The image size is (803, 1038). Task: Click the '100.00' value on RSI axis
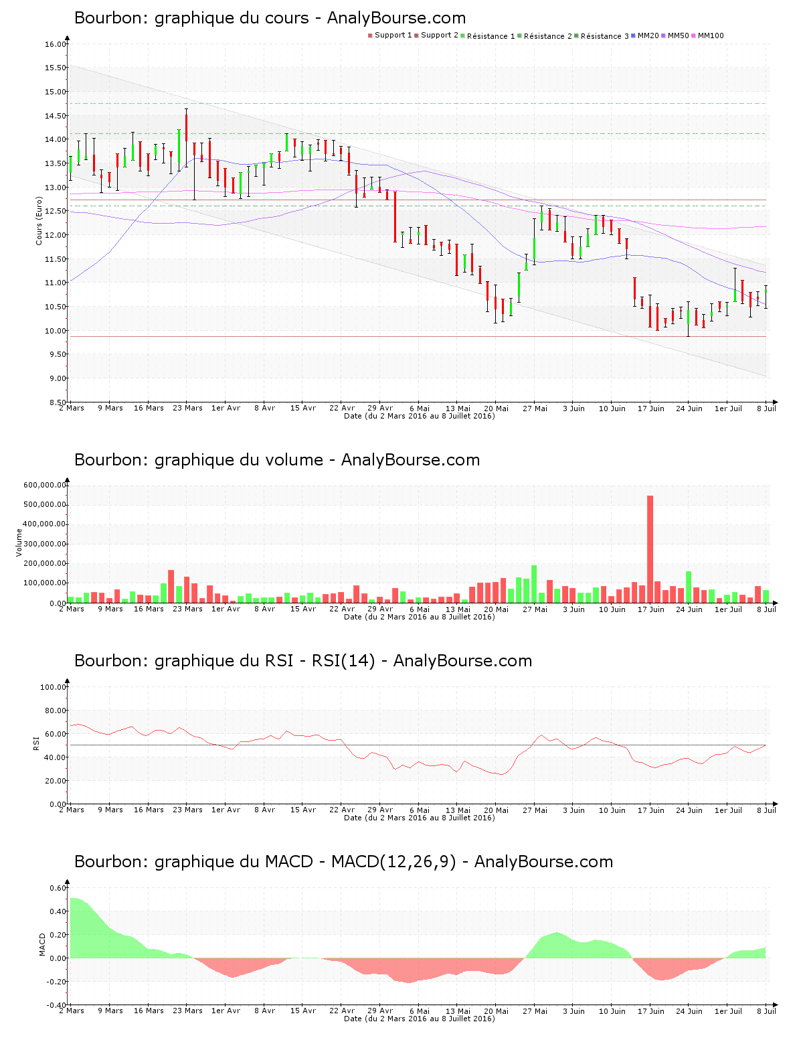54,687
